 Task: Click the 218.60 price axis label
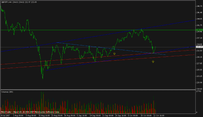199,89
